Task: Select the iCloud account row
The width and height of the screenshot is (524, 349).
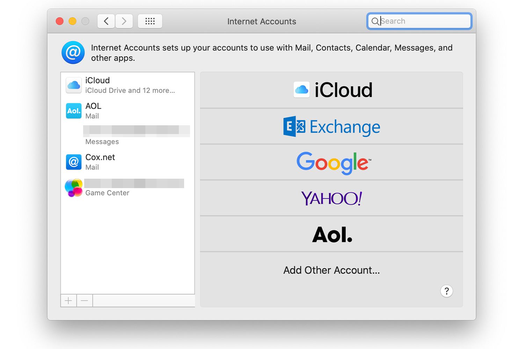Action: click(x=128, y=85)
